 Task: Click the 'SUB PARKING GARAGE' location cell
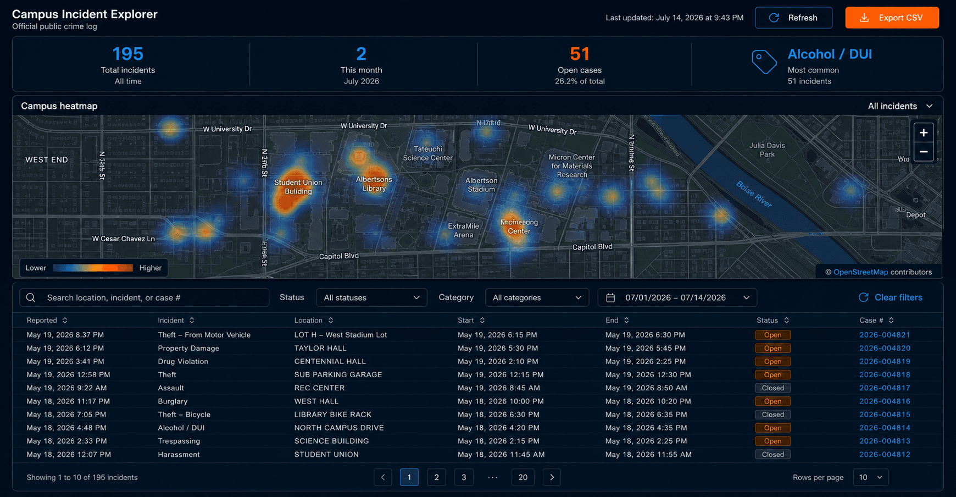[338, 374]
